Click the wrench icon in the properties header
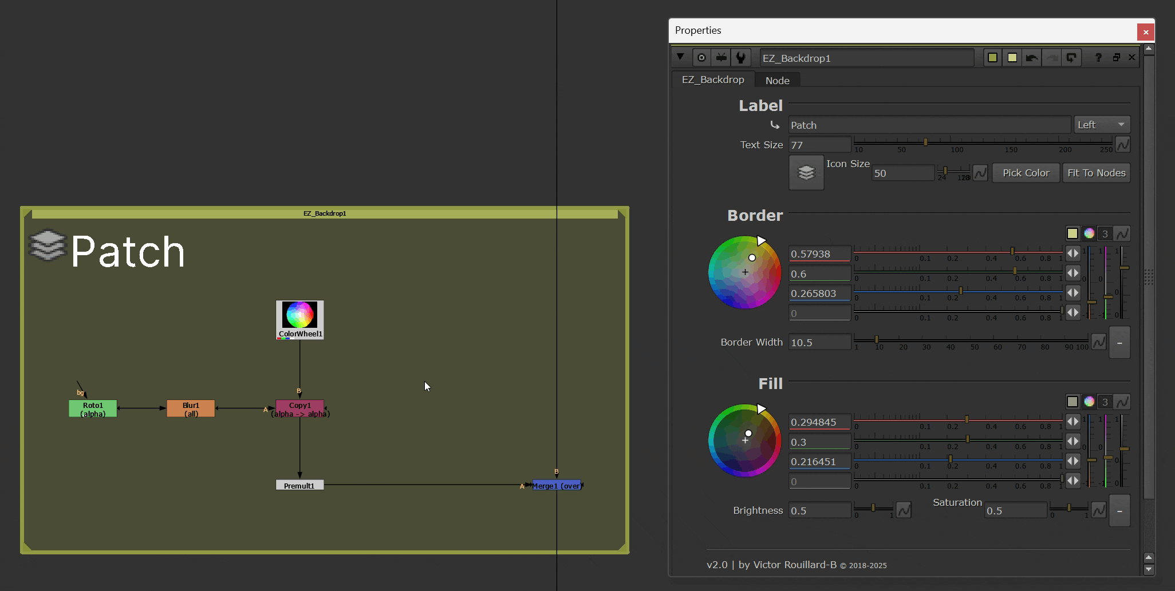Viewport: 1175px width, 591px height. coord(741,58)
